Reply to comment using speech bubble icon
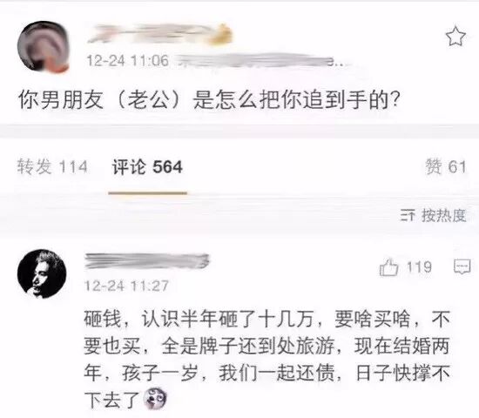The image size is (479, 418). (x=462, y=266)
